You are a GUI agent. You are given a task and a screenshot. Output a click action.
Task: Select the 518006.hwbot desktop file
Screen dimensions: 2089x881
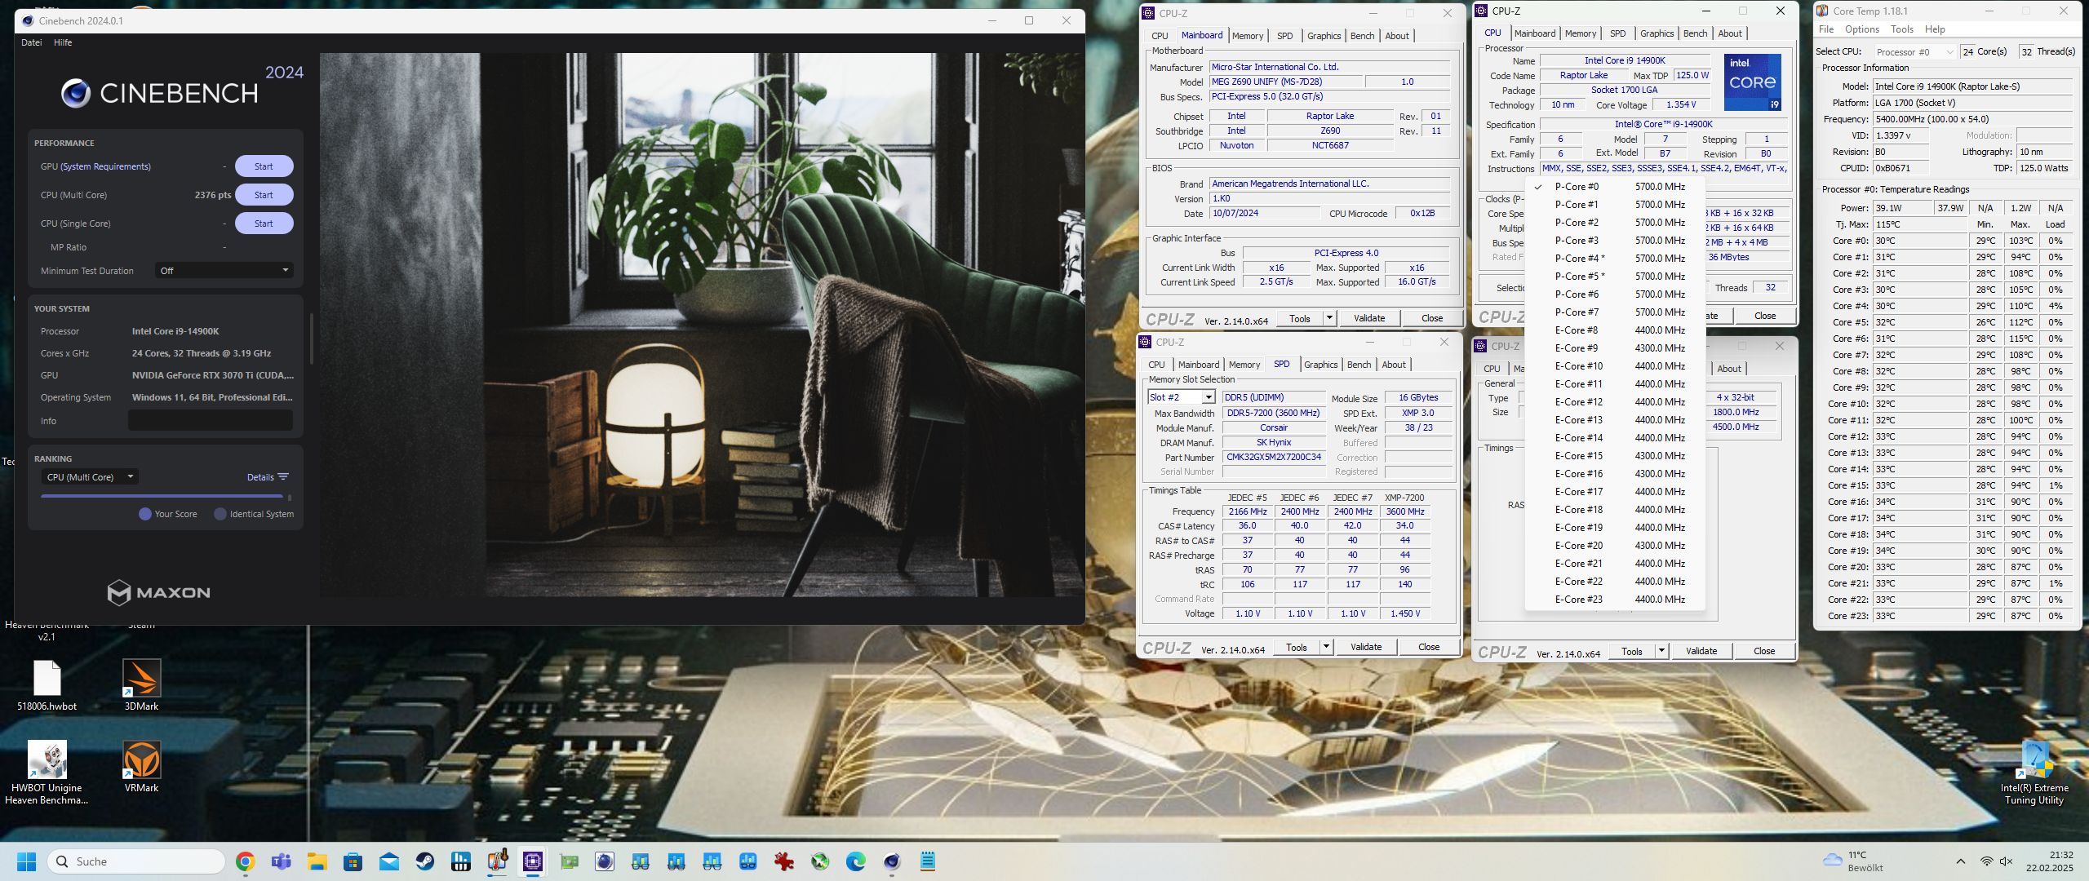tap(47, 685)
